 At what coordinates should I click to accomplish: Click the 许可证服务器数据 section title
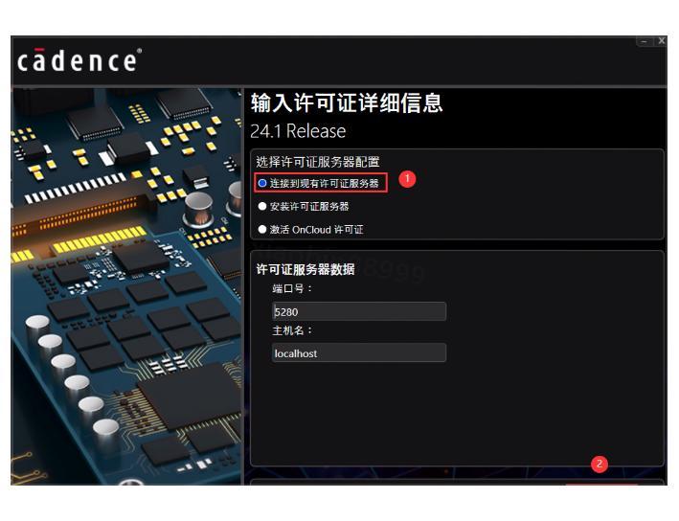point(306,269)
